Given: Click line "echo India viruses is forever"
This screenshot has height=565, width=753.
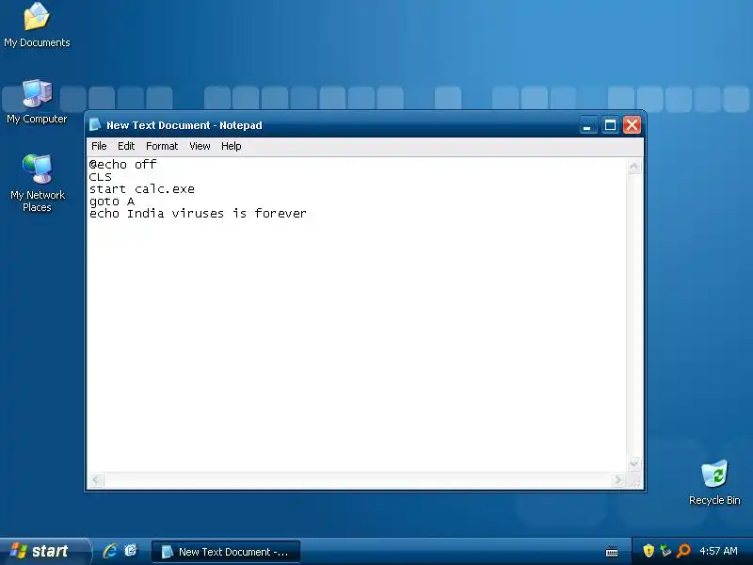Looking at the screenshot, I should click(198, 214).
